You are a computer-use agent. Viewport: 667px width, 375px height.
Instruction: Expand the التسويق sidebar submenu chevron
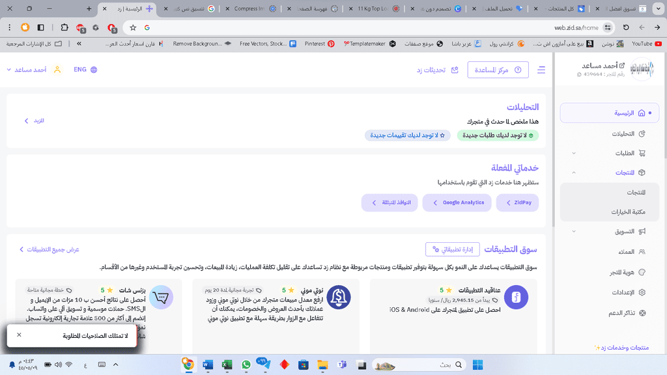pyautogui.click(x=573, y=231)
